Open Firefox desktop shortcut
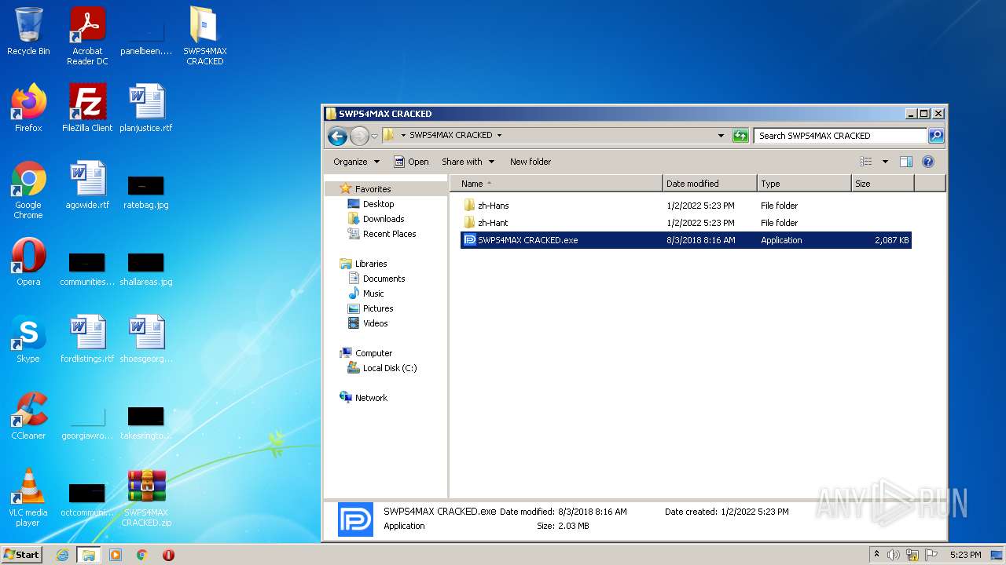 (28, 108)
